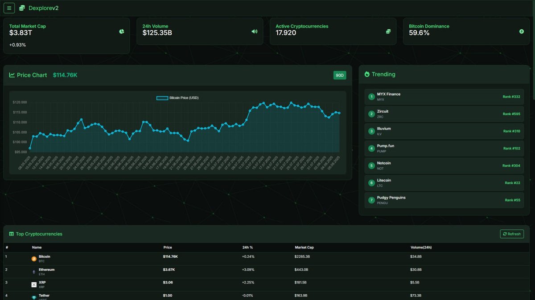The image size is (535, 300).
Task: Click the XRP coin logo
Action: coord(34,284)
